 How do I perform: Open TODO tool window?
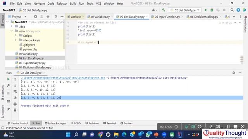76,123
